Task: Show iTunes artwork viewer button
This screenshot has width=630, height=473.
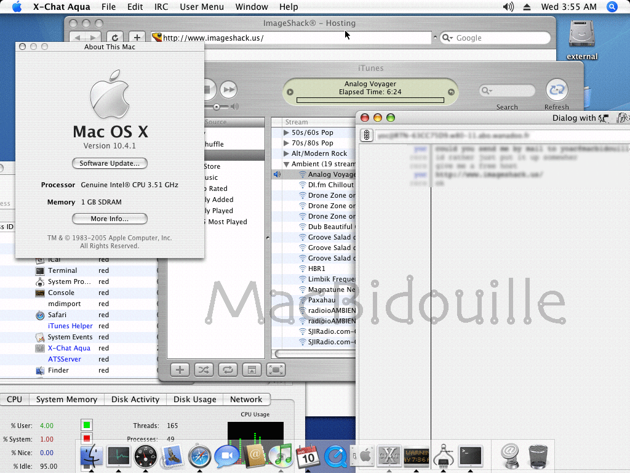Action: pyautogui.click(x=252, y=370)
